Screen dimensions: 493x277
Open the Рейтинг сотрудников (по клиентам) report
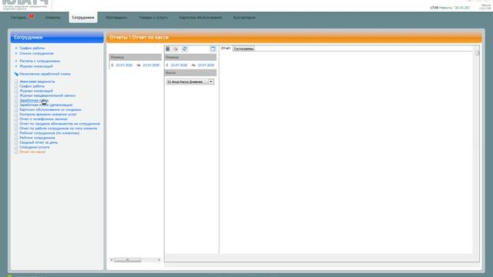tap(49, 133)
